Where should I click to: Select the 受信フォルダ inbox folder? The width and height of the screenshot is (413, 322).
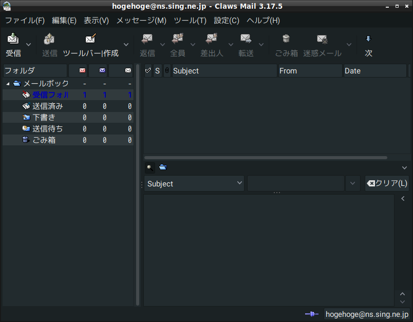click(68, 95)
